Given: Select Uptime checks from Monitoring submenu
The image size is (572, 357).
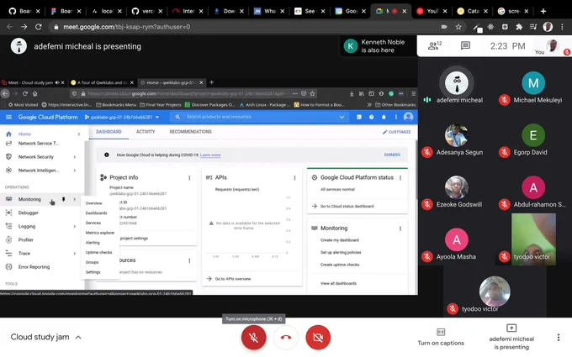Looking at the screenshot, I should [x=100, y=252].
